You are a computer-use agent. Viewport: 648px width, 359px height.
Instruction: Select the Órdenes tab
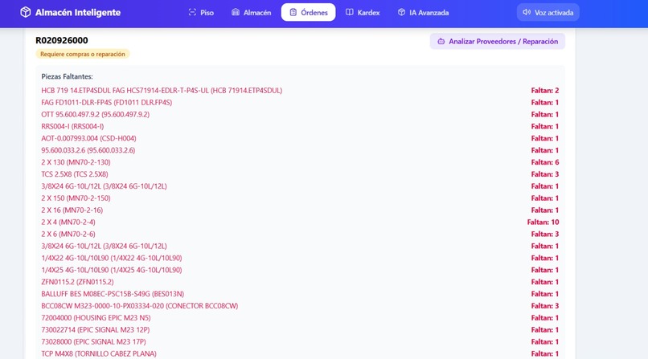point(308,12)
